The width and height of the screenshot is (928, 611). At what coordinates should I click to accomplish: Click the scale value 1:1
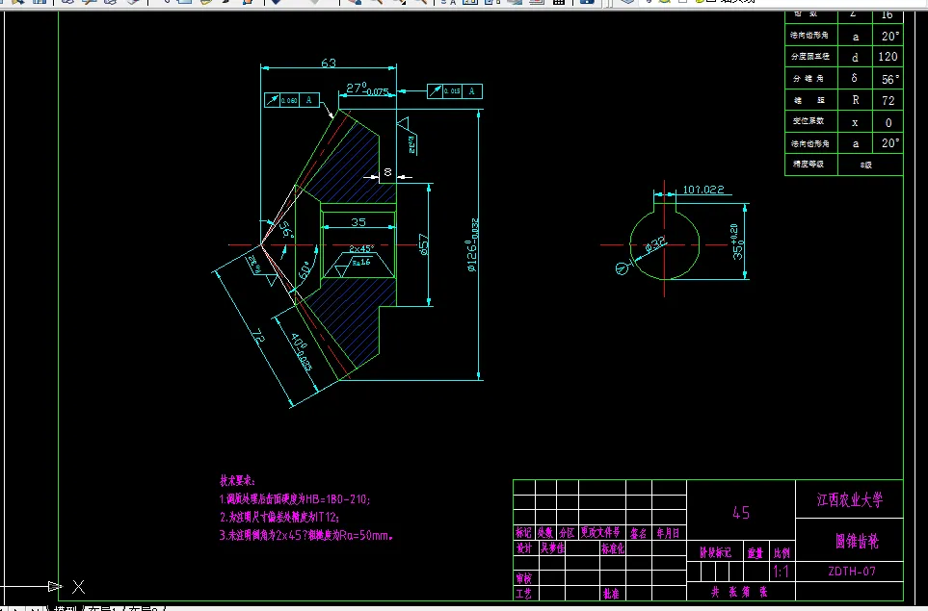(x=781, y=572)
